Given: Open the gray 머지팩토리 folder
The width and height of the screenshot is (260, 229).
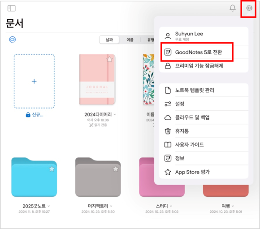Looking at the screenshot, I should [x=98, y=177].
